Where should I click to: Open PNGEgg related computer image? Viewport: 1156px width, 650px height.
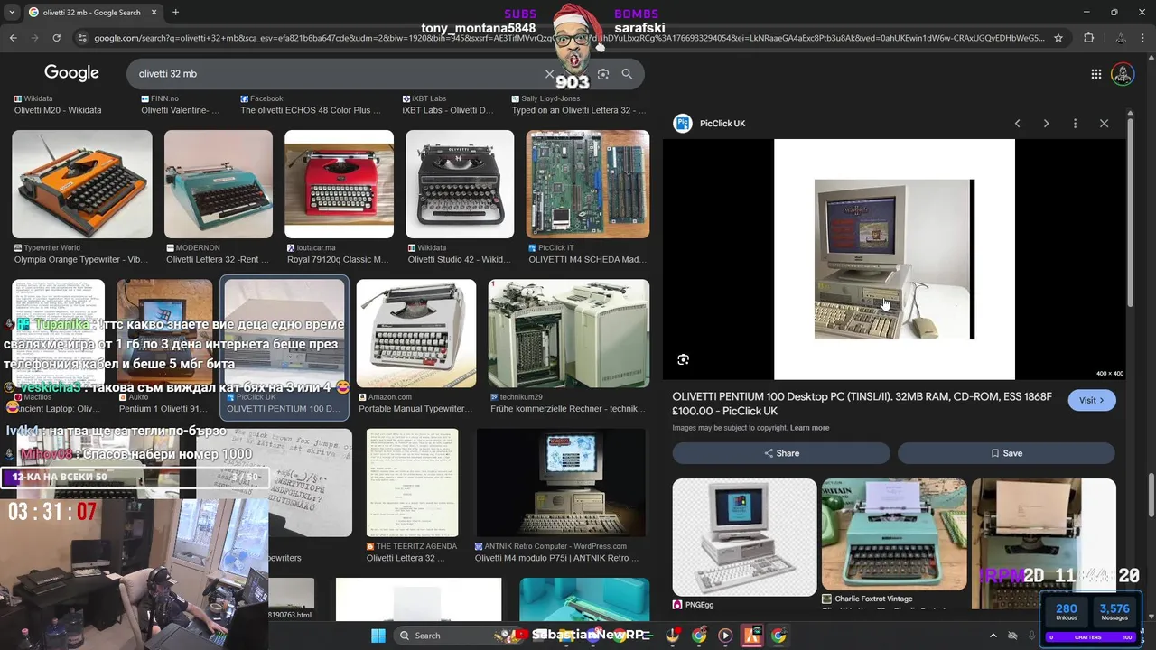click(744, 537)
